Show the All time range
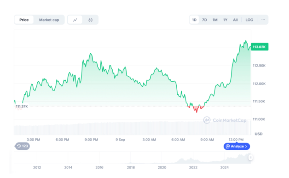This screenshot has width=289, height=178. pyautogui.click(x=235, y=20)
